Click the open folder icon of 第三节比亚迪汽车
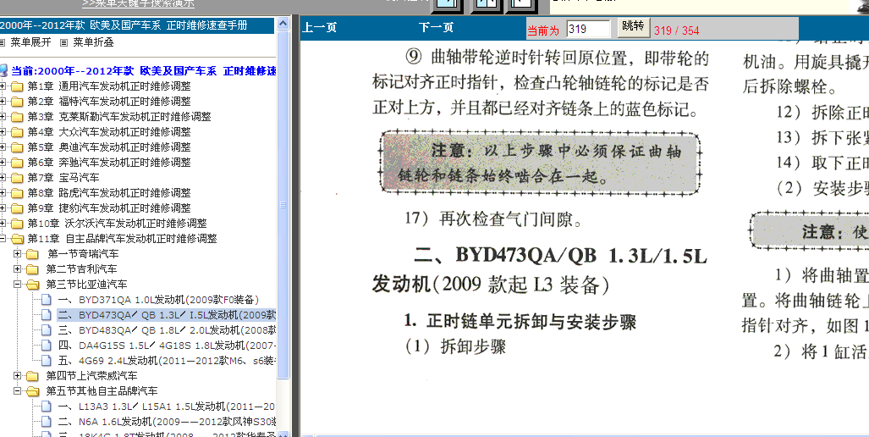 (x=33, y=285)
